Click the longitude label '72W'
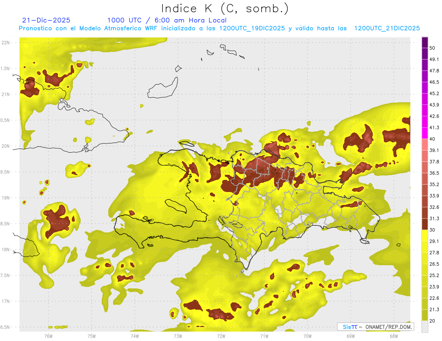The image size is (442, 341). coord(221,336)
